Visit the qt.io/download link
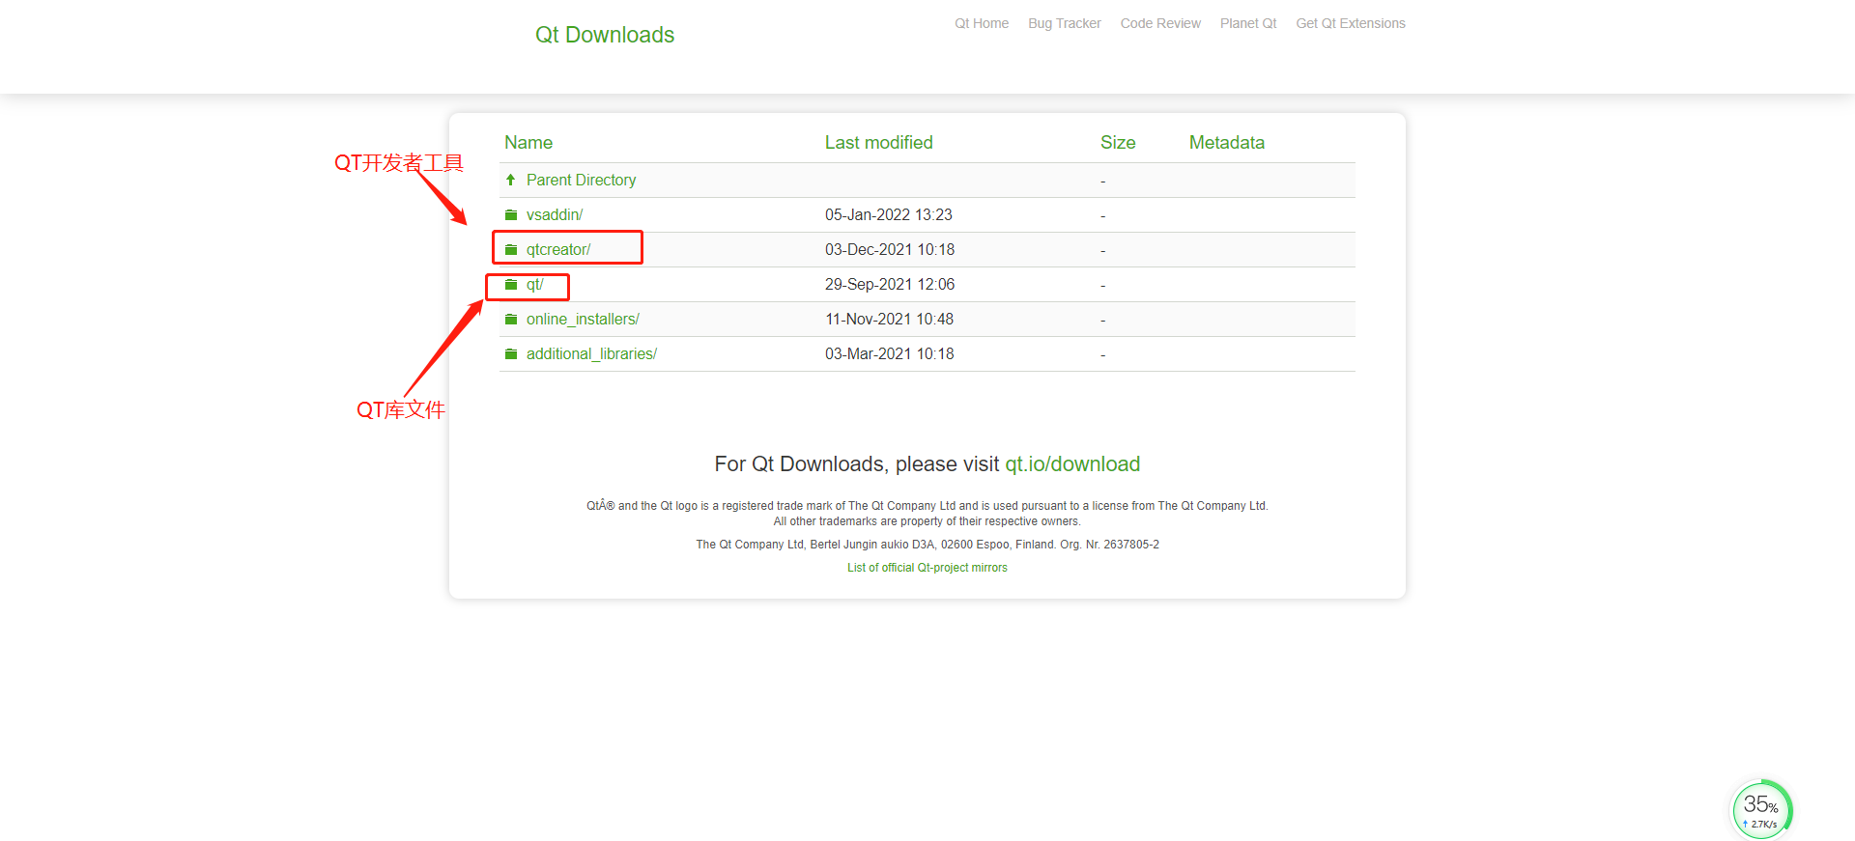Viewport: 1855px width, 841px height. coord(1072,463)
